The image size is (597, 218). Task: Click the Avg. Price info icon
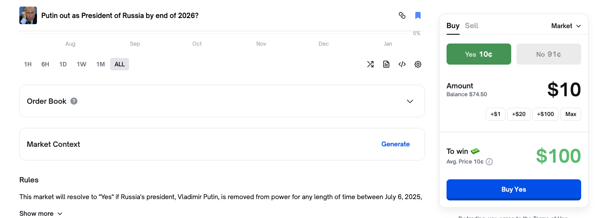pyautogui.click(x=489, y=162)
